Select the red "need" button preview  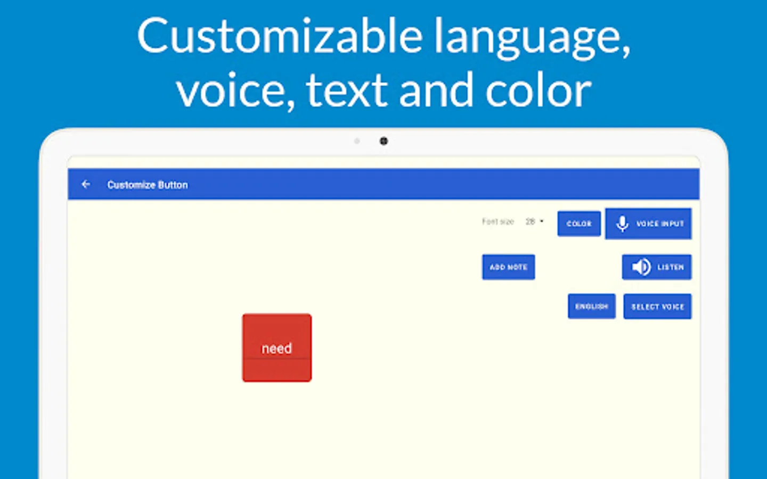[x=277, y=348]
